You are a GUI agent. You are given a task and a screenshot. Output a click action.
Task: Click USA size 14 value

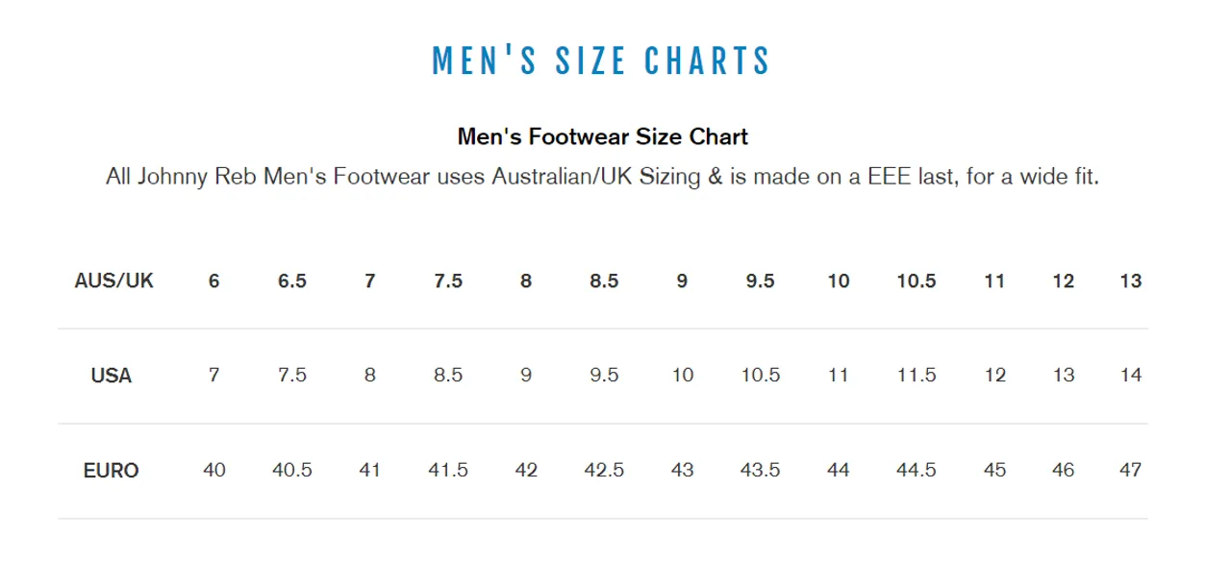point(1131,376)
